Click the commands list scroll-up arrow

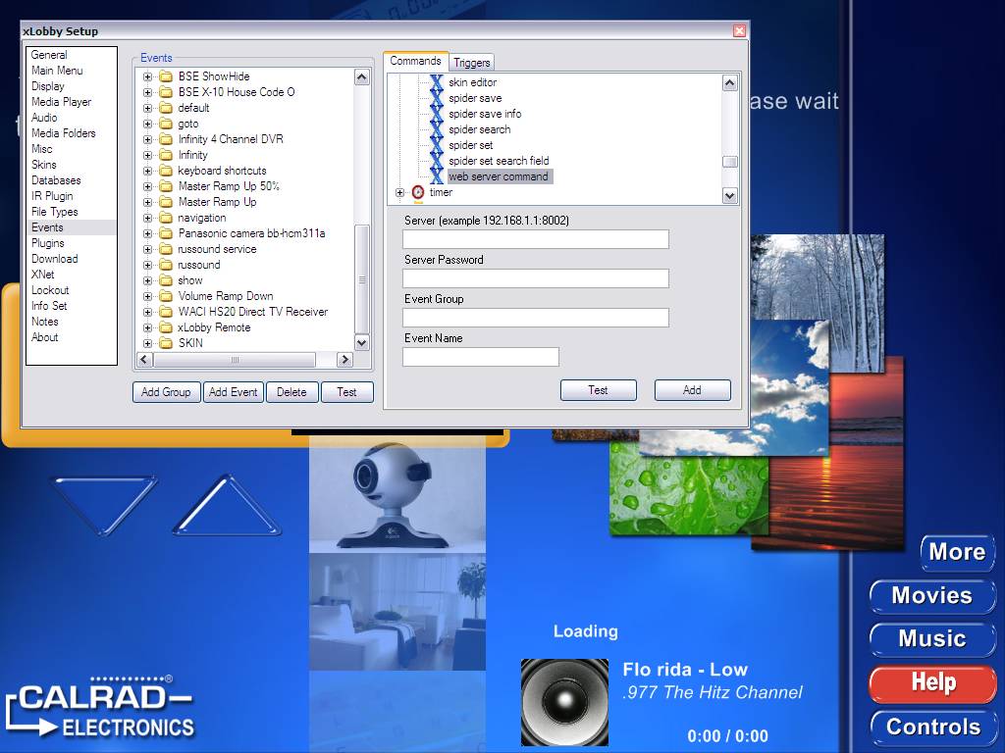[x=729, y=83]
